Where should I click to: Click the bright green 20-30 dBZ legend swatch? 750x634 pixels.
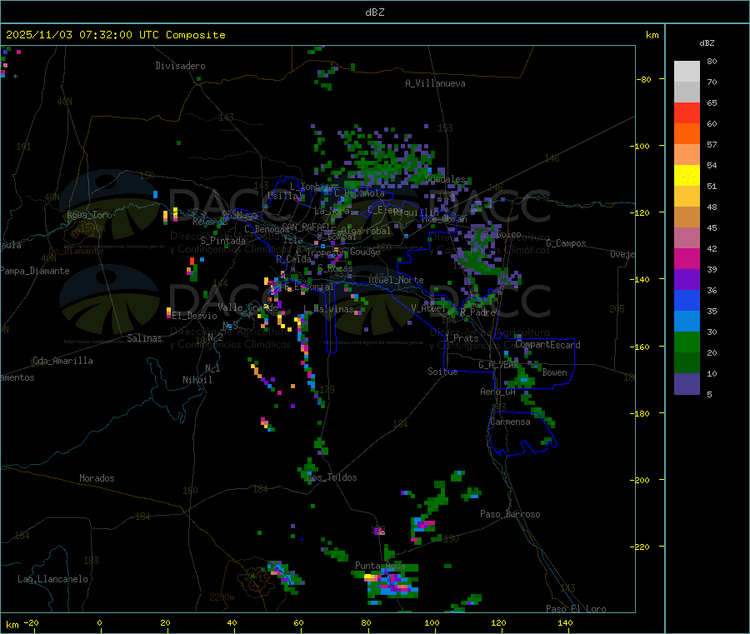click(687, 342)
